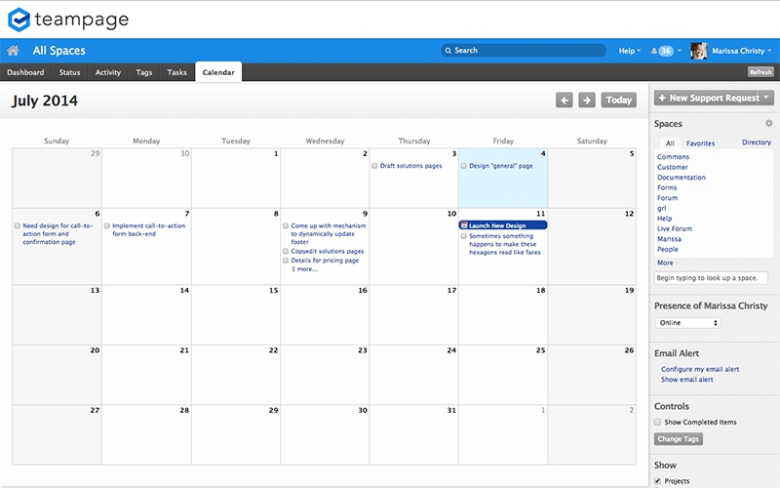780x488 pixels.
Task: Open grl space
Action: pyautogui.click(x=661, y=208)
